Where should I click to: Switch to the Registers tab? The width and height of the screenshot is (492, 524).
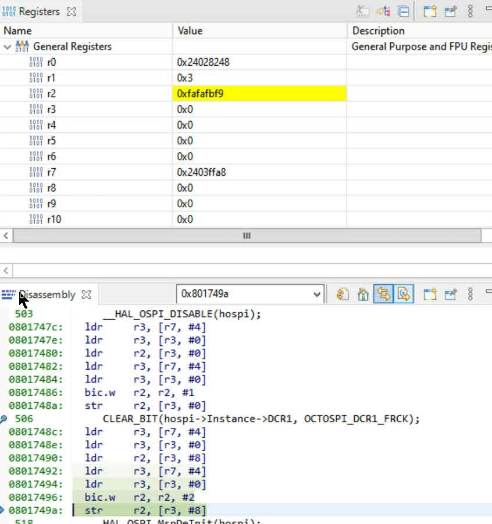point(40,12)
